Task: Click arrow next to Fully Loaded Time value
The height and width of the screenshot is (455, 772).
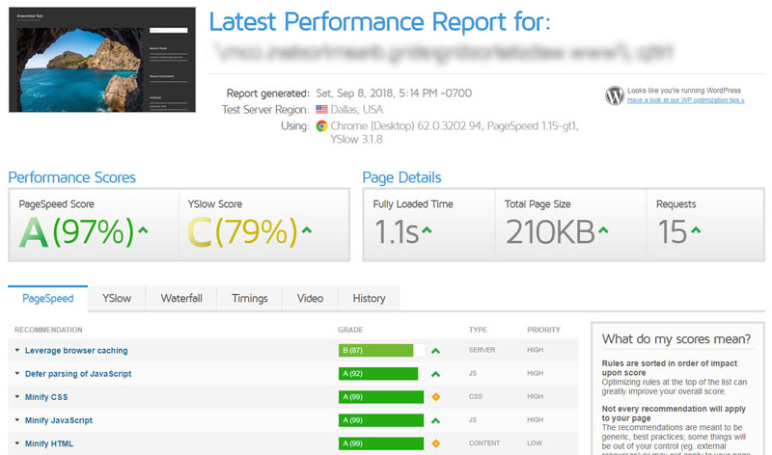Action: pyautogui.click(x=427, y=229)
